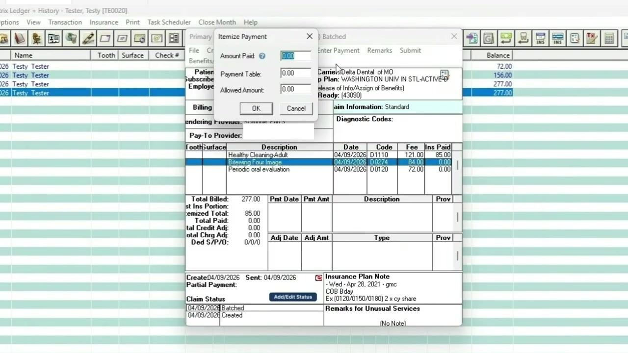Open the patient ID card toolbar icon
Viewport: 628px width, 353px height.
tap(54, 38)
